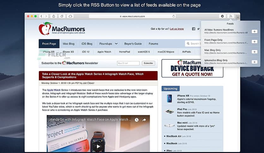264x153 pixels.
Task: Click the MacRumors apple logo
Action: click(x=45, y=28)
